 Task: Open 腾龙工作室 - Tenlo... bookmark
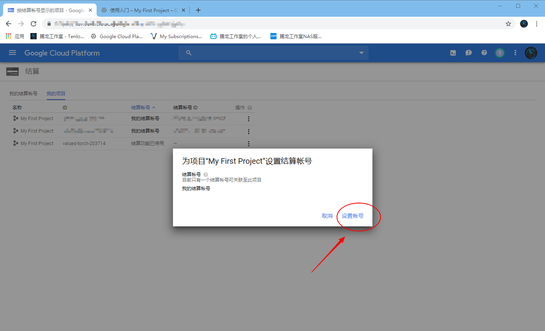point(57,36)
